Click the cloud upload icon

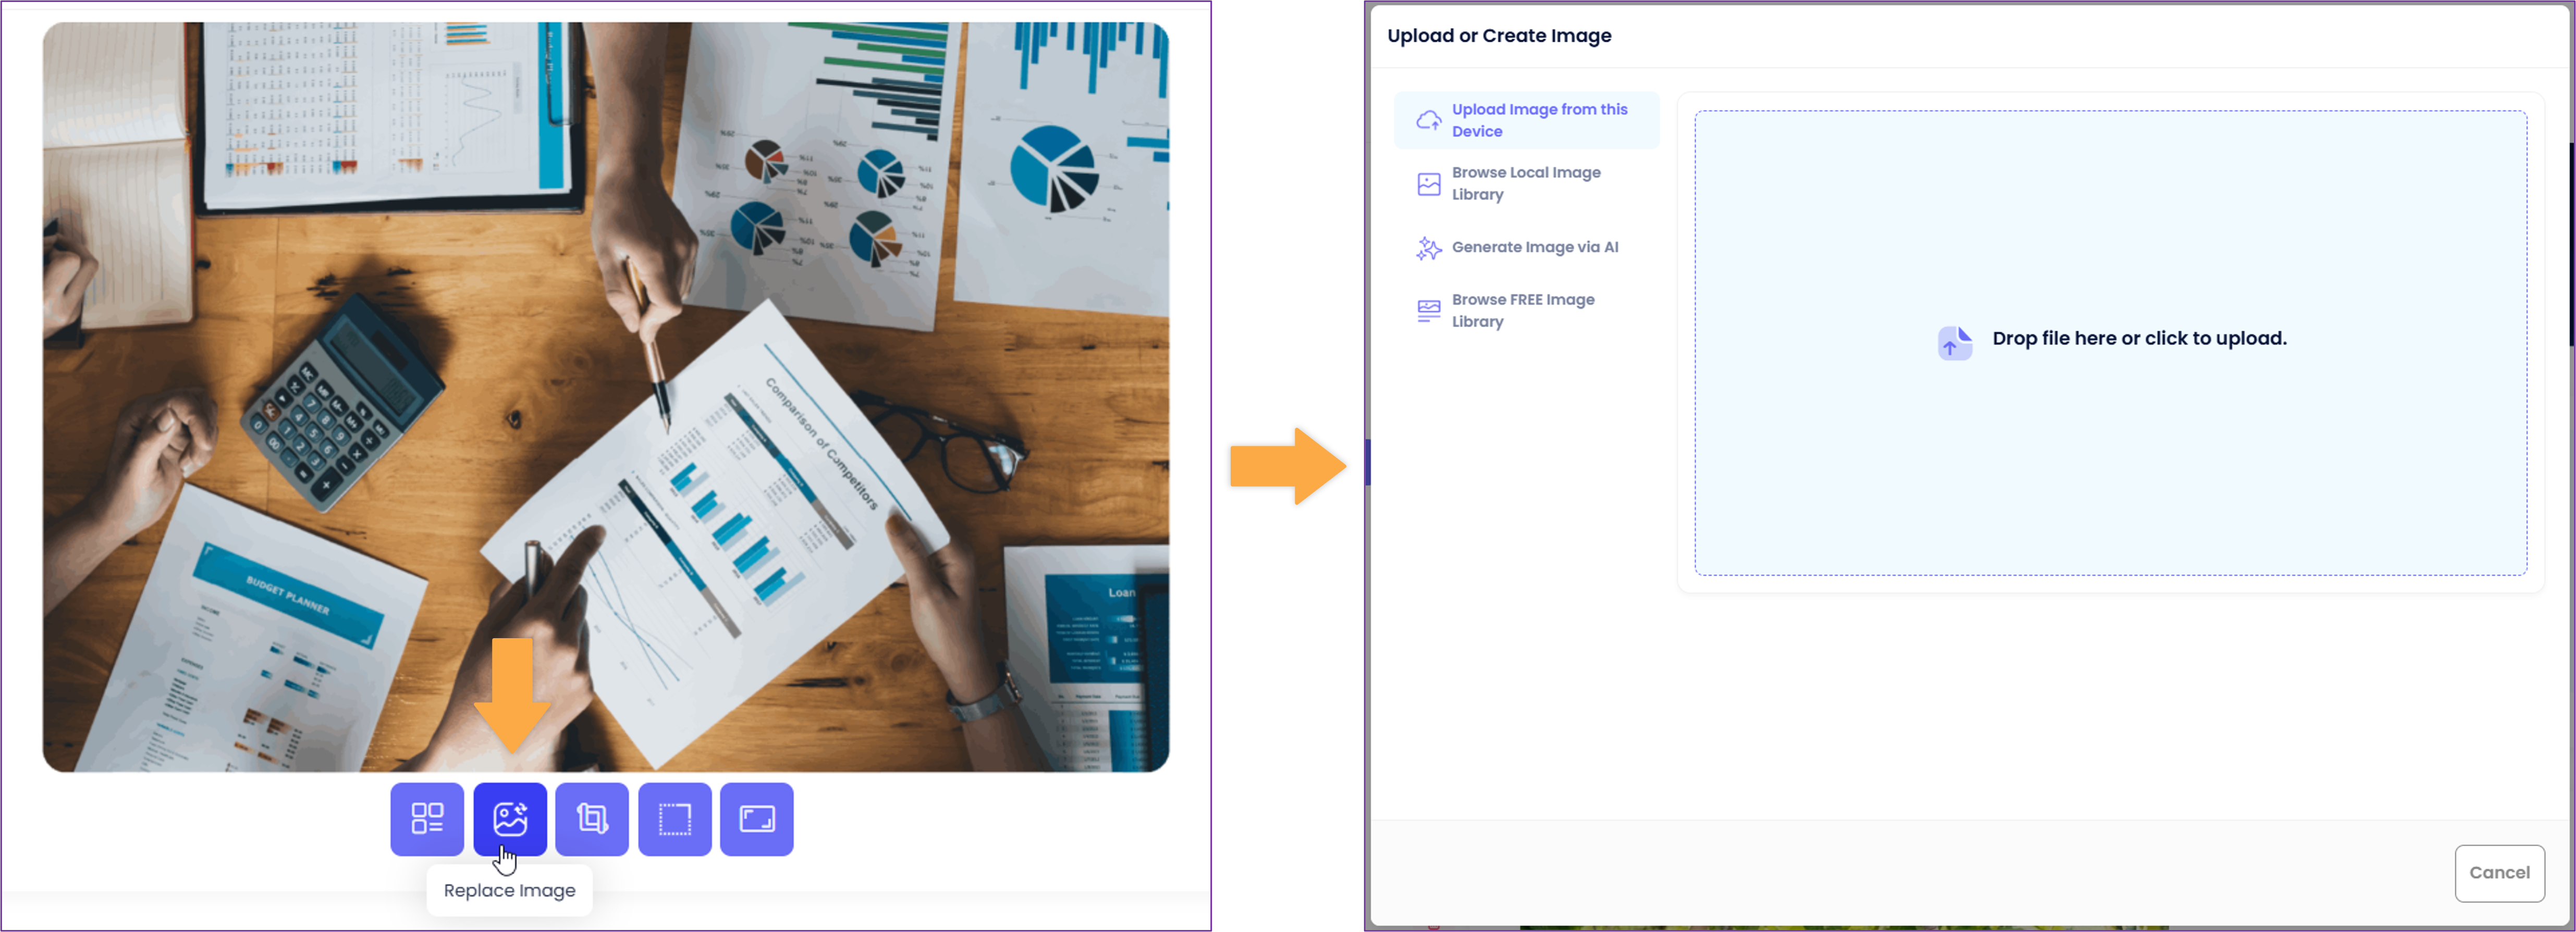pos(1429,121)
